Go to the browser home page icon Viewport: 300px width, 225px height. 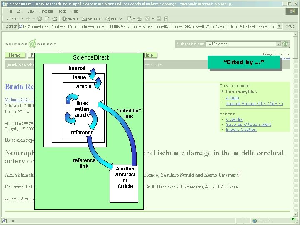[55, 19]
